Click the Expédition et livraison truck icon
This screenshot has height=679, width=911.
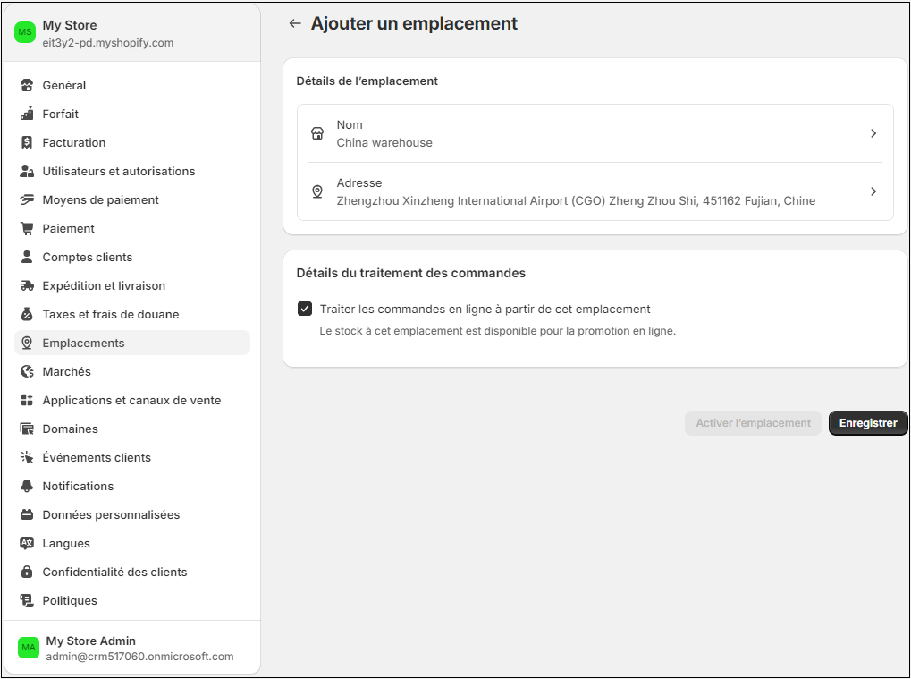point(27,286)
